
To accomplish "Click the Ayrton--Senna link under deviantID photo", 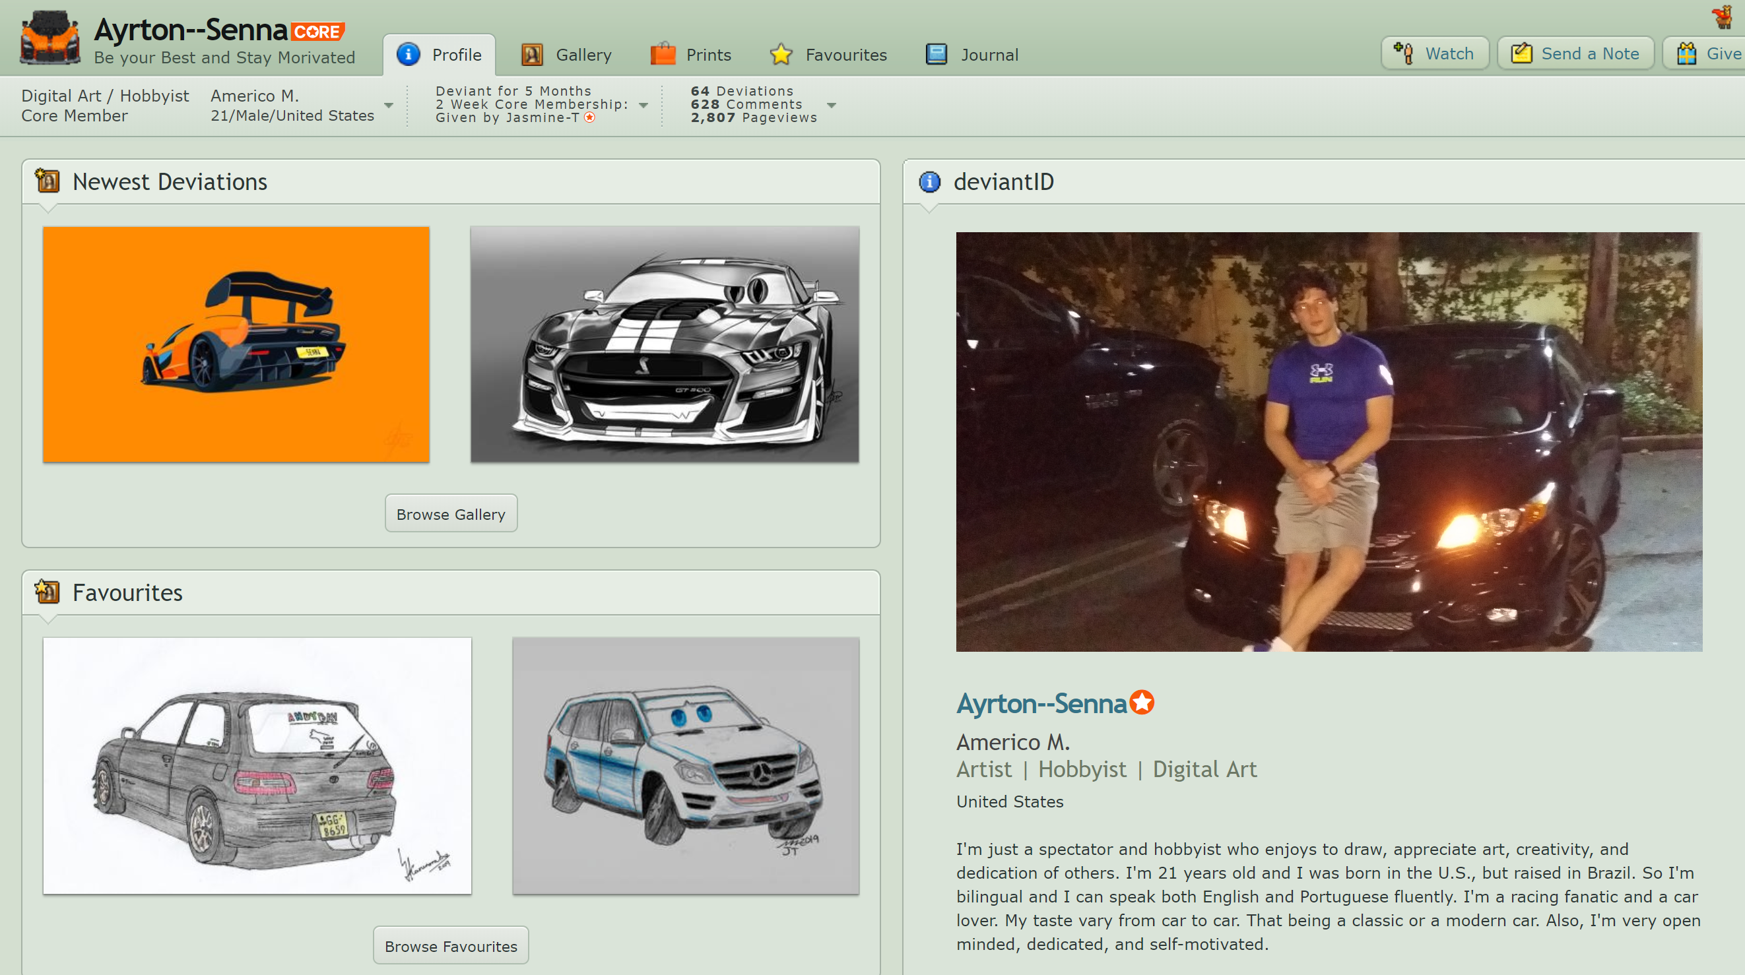I will [x=1041, y=704].
